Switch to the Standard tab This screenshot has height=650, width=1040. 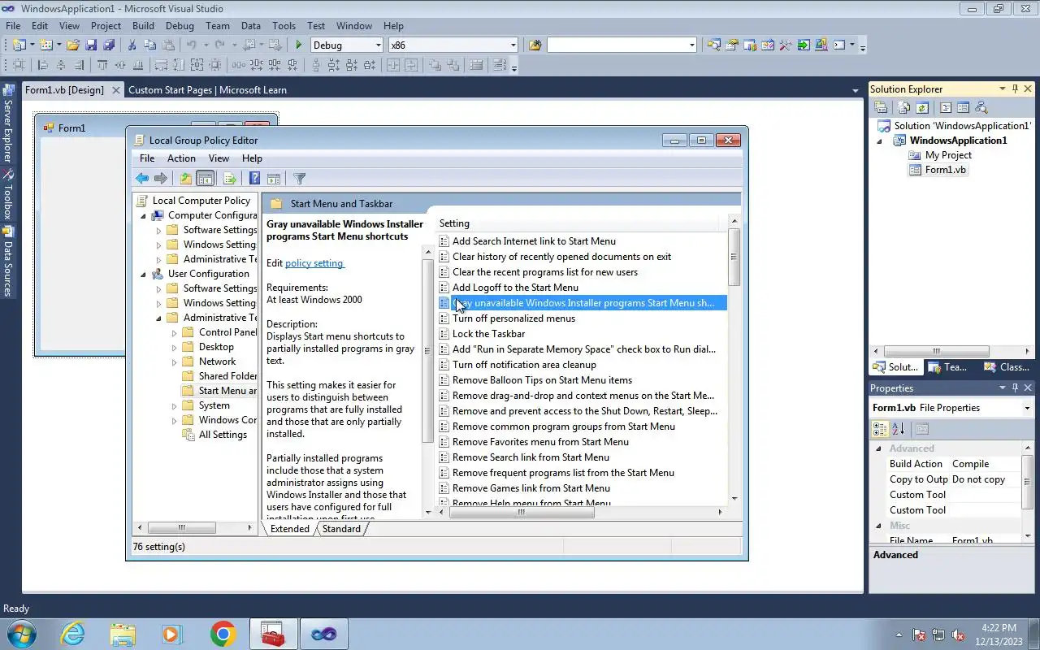341,529
